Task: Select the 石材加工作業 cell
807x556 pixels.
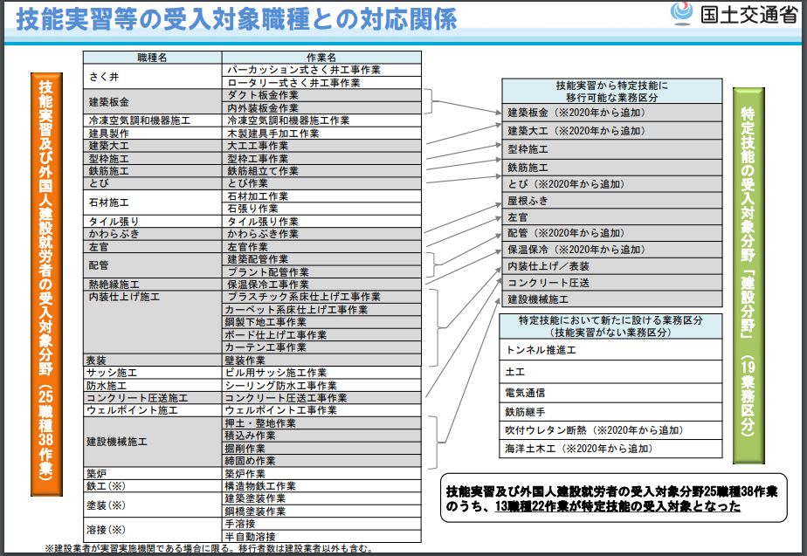Action: [x=321, y=196]
